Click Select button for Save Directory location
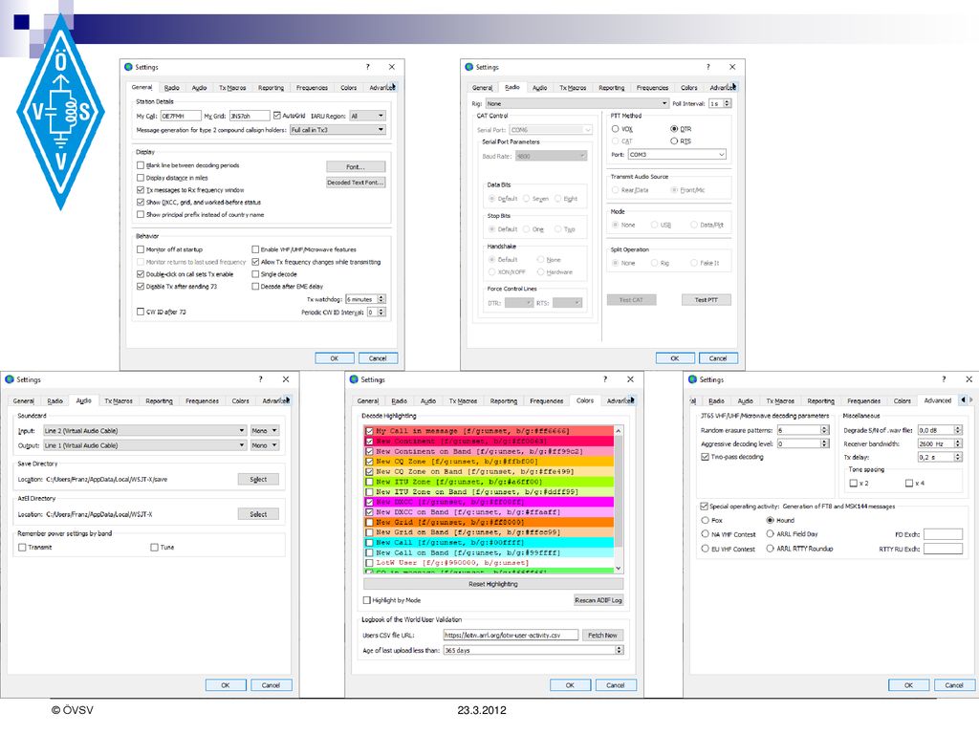The image size is (979, 734). [258, 480]
